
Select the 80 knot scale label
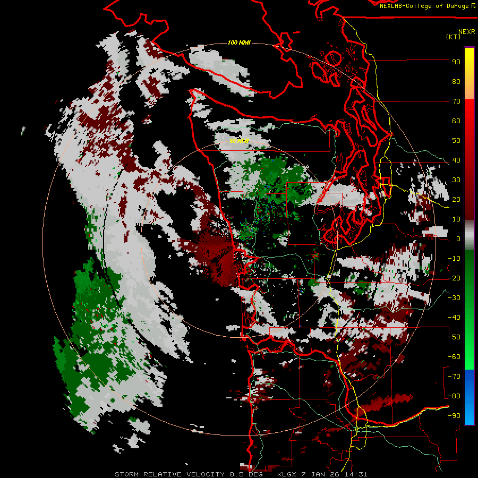(x=456, y=82)
